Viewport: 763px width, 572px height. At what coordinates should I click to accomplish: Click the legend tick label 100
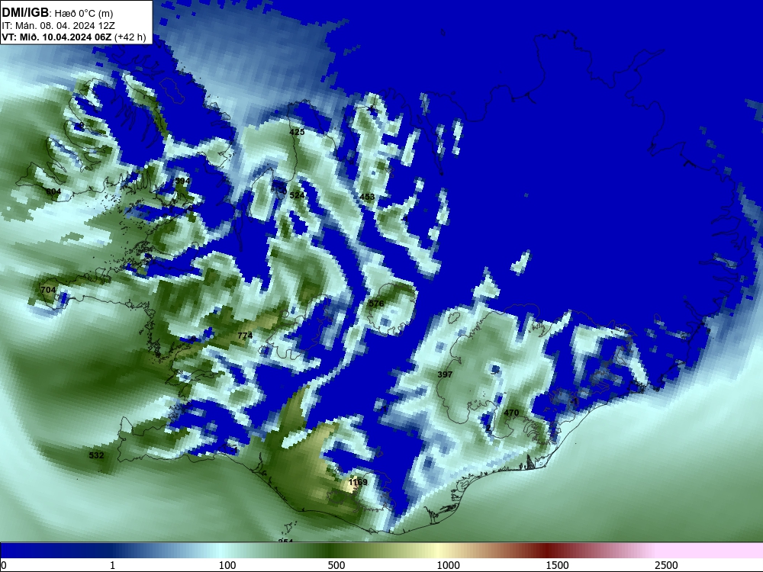coord(227,565)
